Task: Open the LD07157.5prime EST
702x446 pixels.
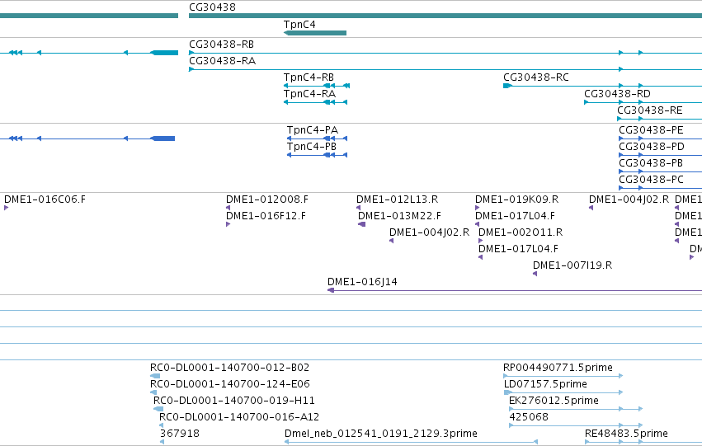Action: pyautogui.click(x=563, y=392)
